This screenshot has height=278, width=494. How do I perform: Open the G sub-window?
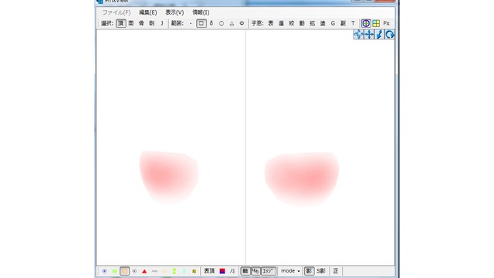(x=333, y=23)
